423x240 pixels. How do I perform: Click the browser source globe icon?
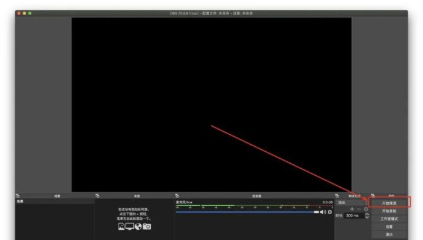point(138,227)
